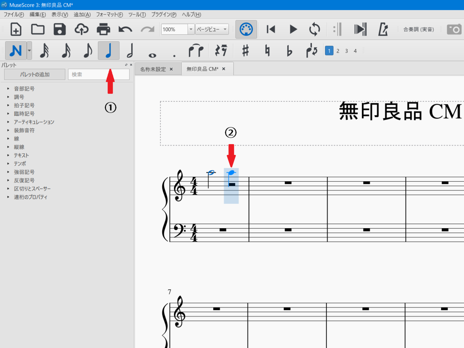This screenshot has height=348, width=464.
Task: Redo the undone action
Action: pyautogui.click(x=147, y=29)
